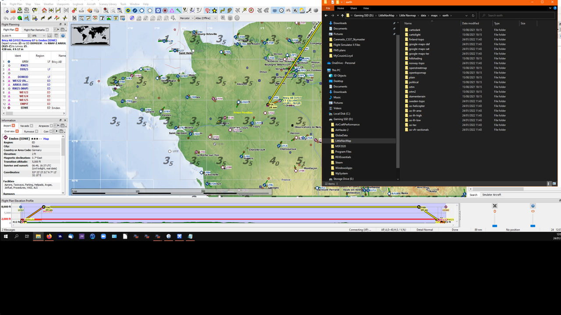Open Firefox from the taskbar
The image size is (561, 315).
[49, 236]
